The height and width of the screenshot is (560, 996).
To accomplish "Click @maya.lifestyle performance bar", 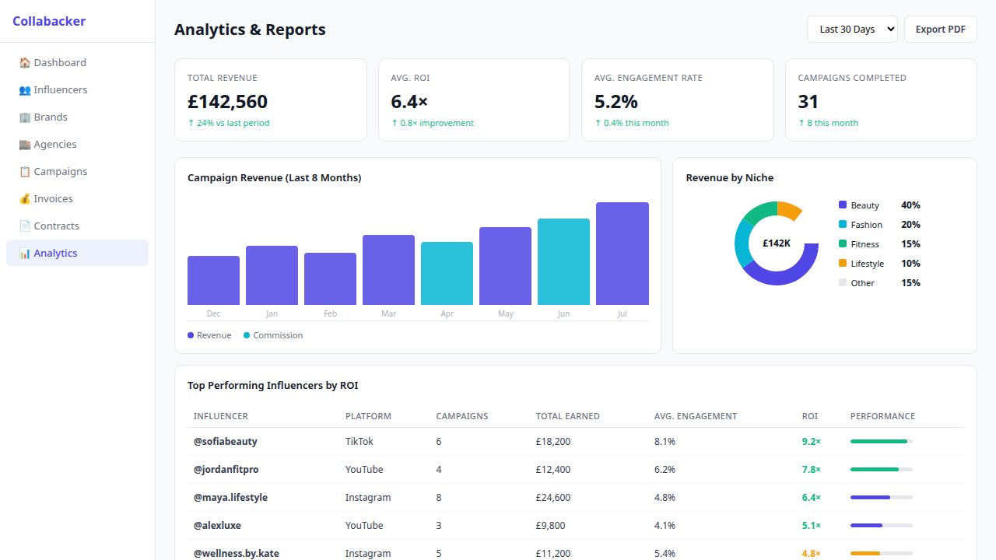I will (x=882, y=498).
